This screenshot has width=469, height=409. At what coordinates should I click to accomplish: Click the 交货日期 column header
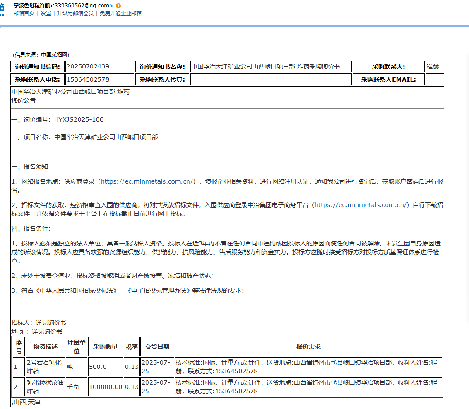tap(157, 347)
